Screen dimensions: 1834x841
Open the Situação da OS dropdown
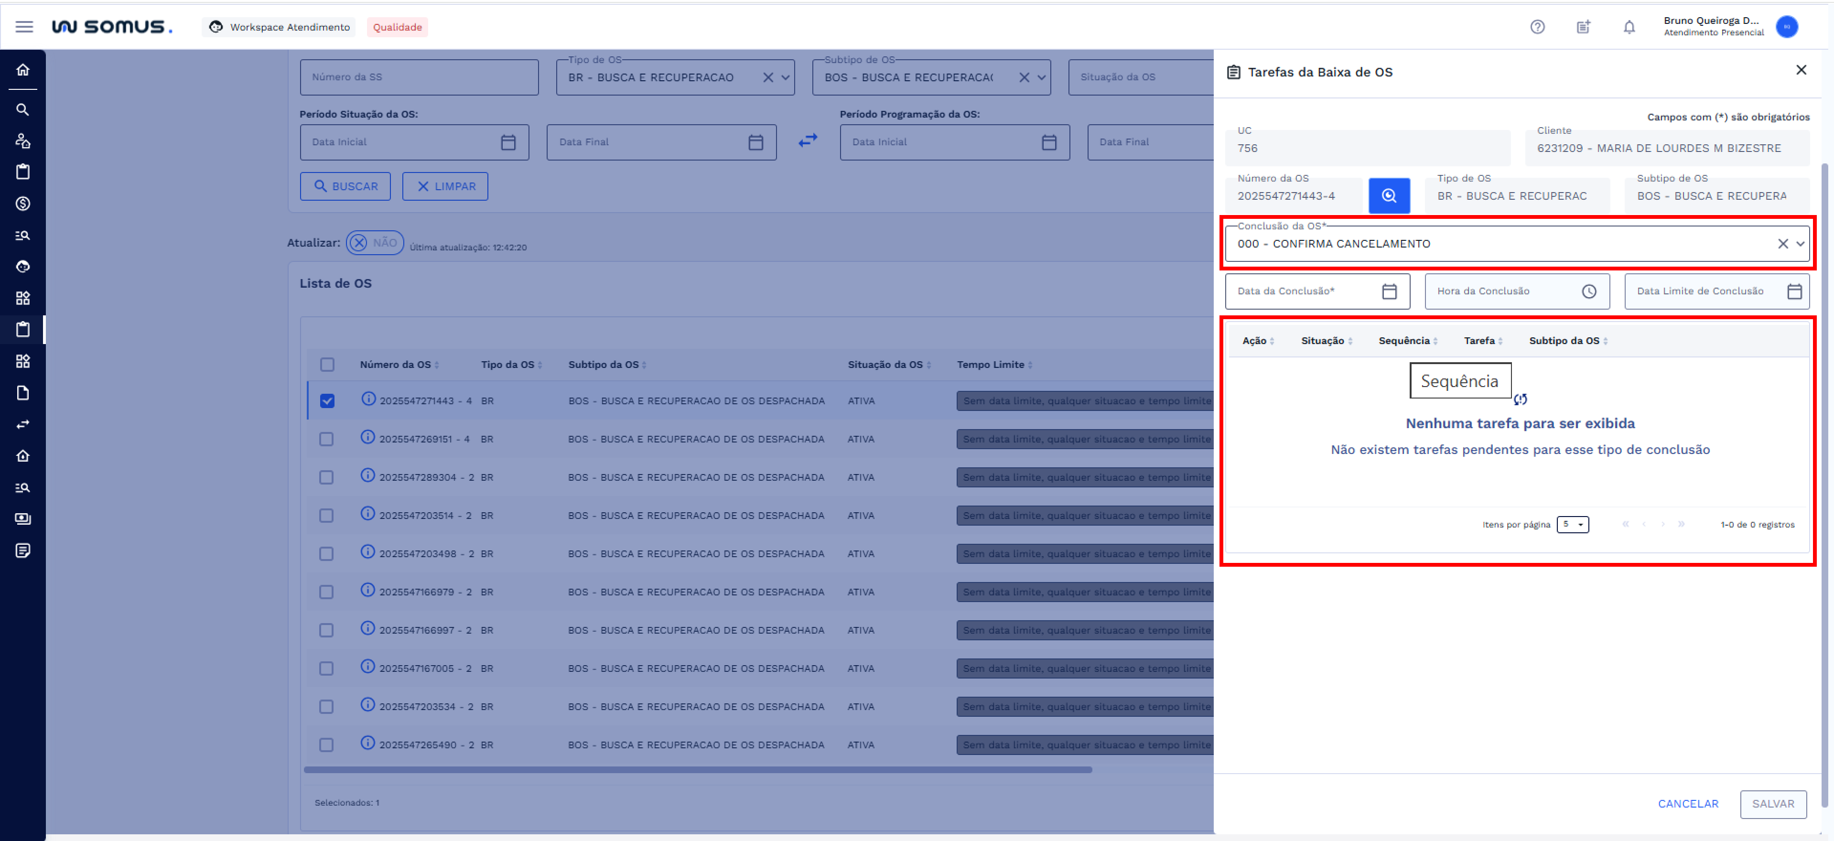click(1141, 77)
